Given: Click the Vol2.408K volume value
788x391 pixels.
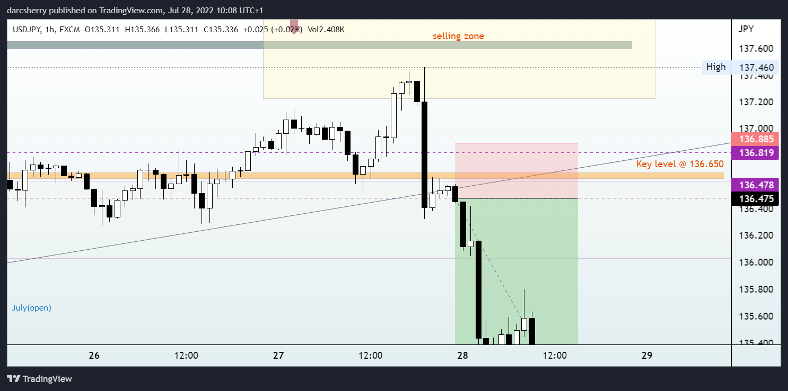Looking at the screenshot, I should click(x=326, y=30).
